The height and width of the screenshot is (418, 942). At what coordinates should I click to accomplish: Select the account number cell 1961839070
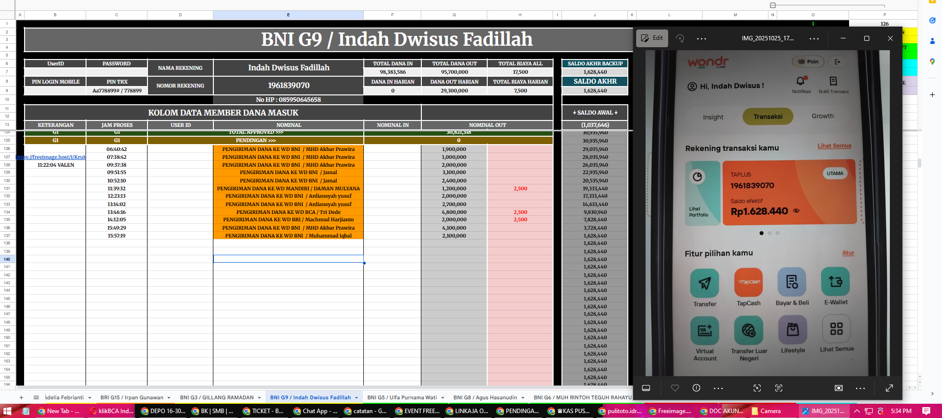click(x=289, y=86)
